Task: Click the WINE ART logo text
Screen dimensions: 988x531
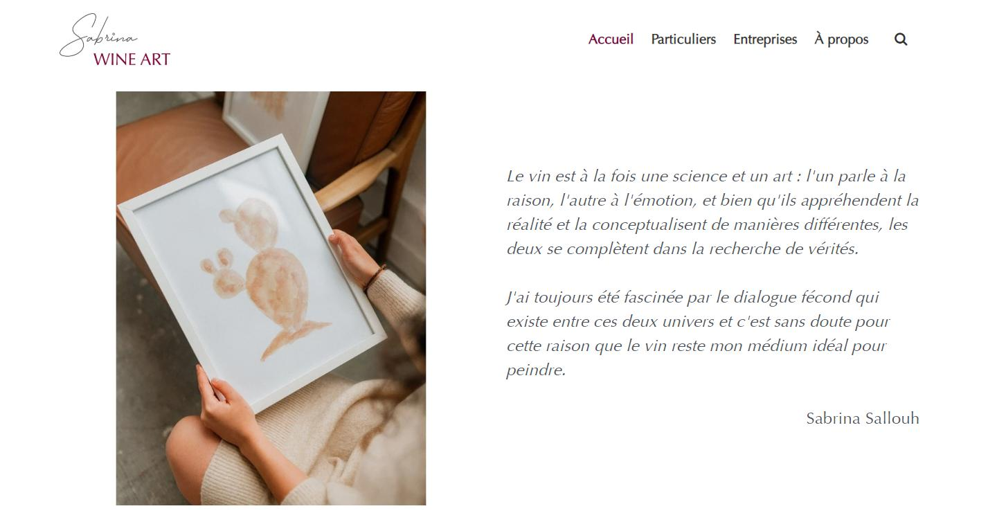Action: (x=132, y=60)
